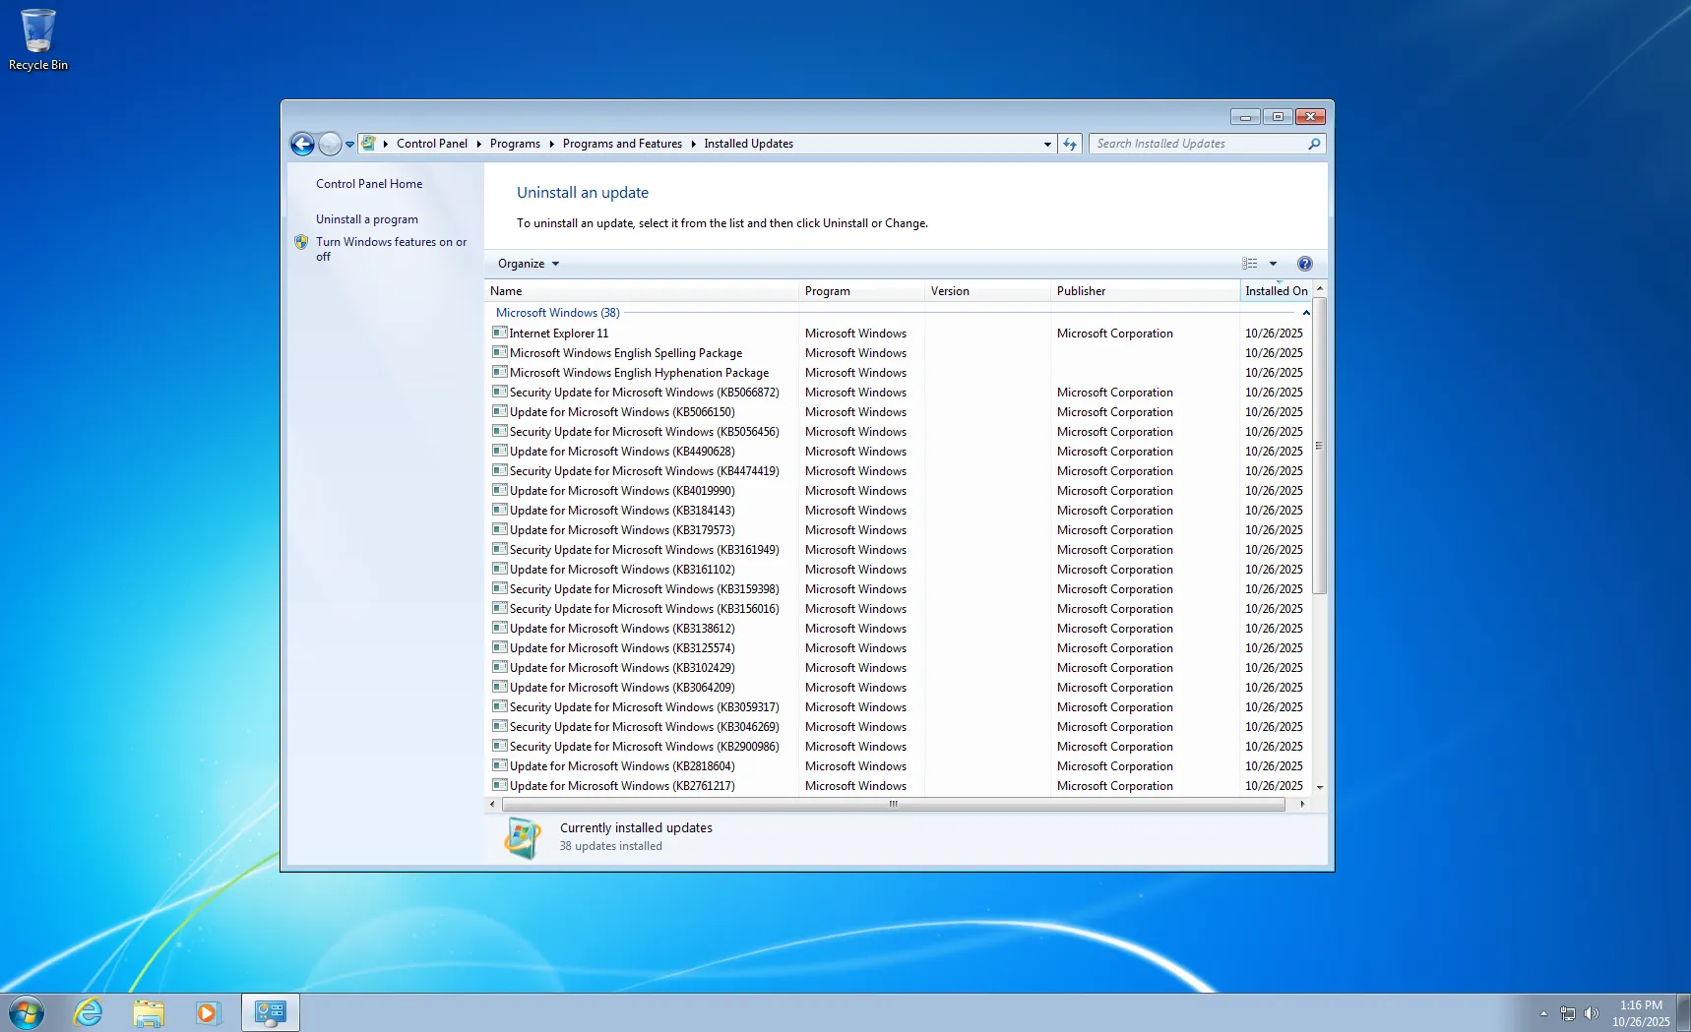Launch Windows Media Player from taskbar

click(x=208, y=1012)
